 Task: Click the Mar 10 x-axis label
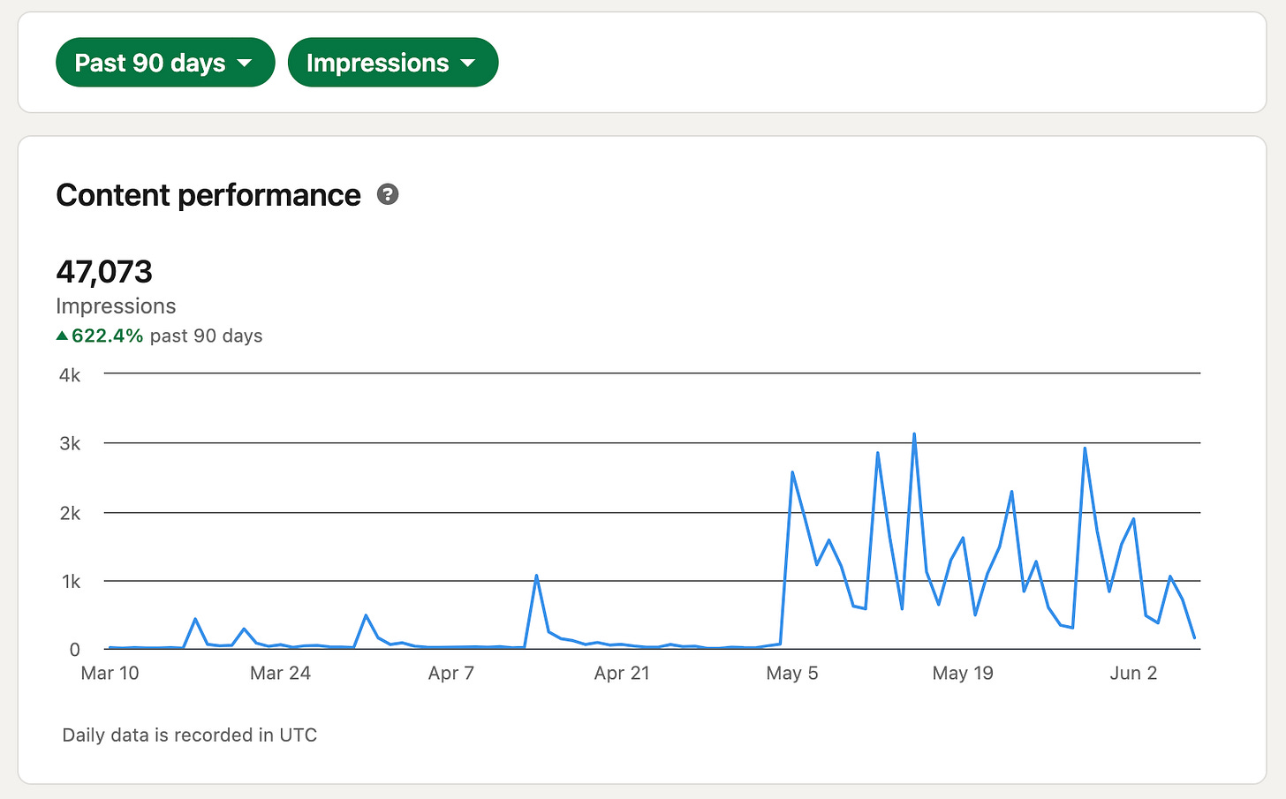click(110, 673)
